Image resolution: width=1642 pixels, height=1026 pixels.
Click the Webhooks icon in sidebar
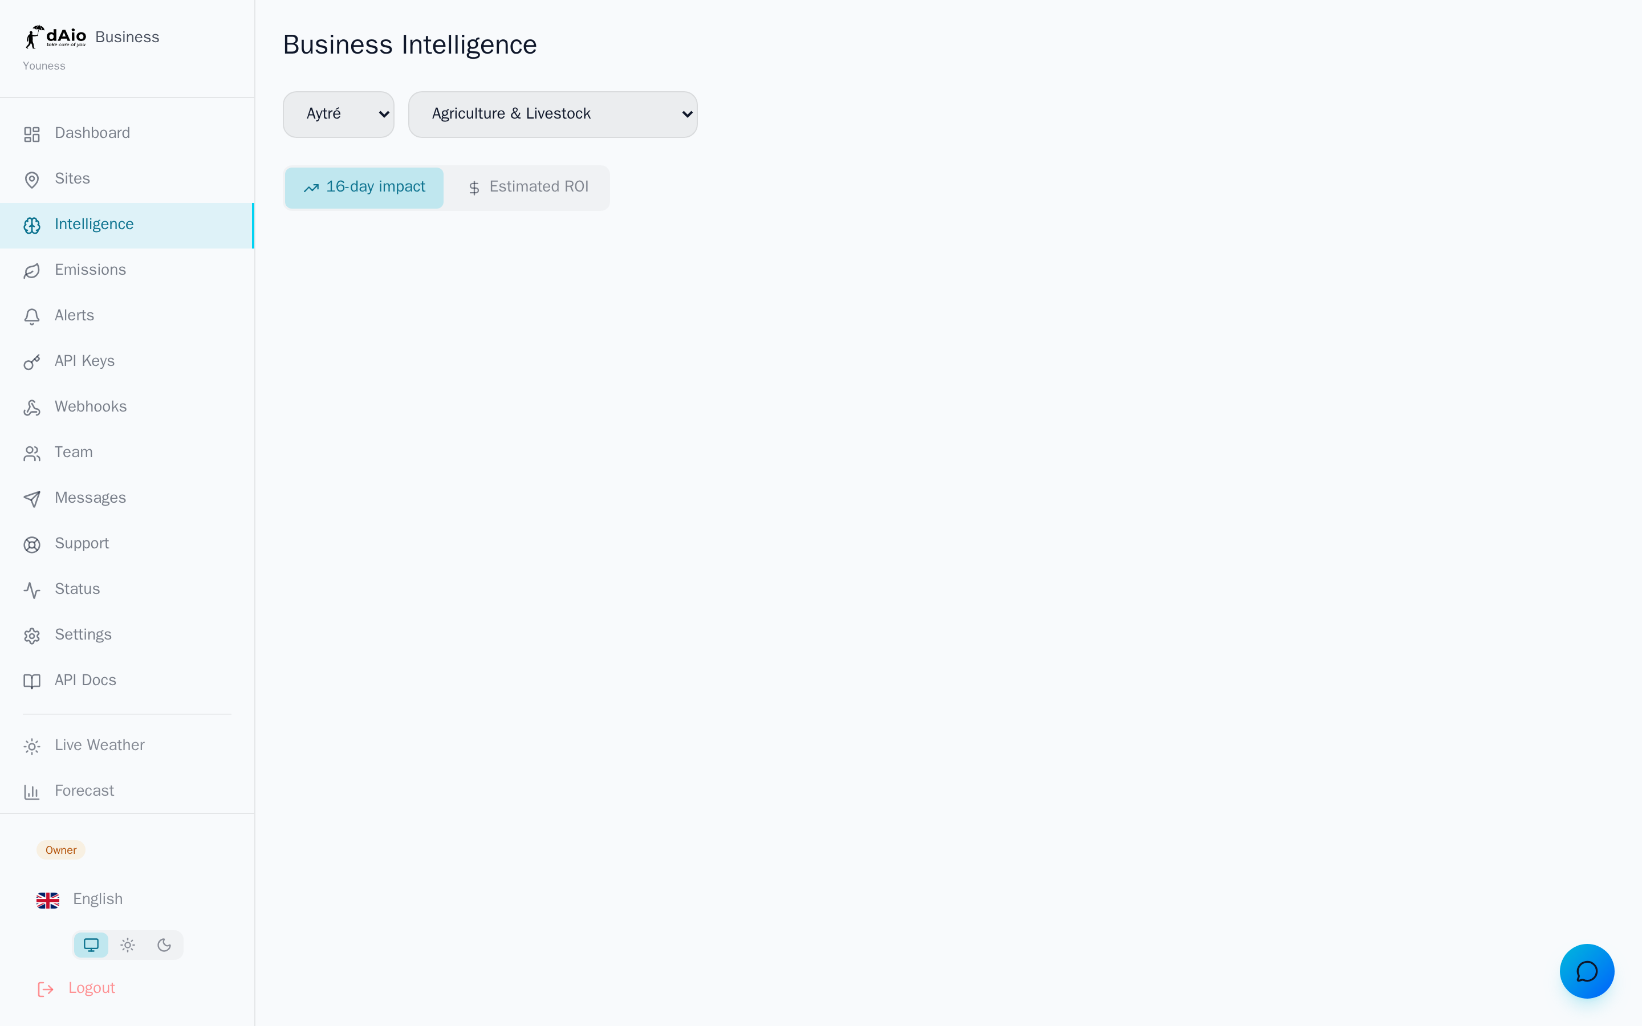32,407
